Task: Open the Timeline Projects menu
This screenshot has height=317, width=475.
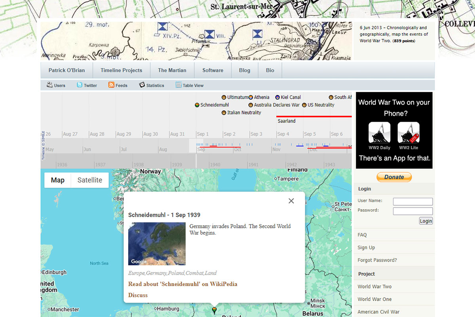Action: [121, 71]
